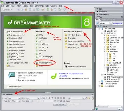Click the Justify icon in Properties
Viewport: 124px width, 111px height.
[x=64, y=98]
